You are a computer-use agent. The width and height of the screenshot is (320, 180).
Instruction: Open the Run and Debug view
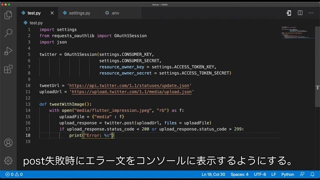pos(8,51)
